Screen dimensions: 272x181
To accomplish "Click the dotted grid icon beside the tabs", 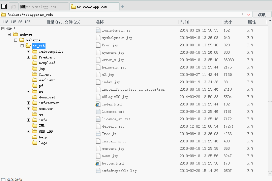I will click(14, 7).
